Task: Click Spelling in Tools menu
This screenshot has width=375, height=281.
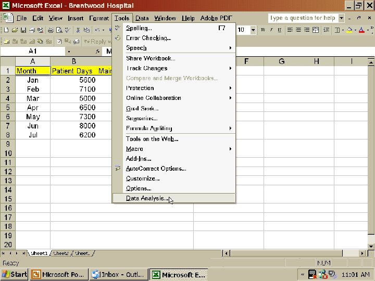Action: tap(174, 28)
